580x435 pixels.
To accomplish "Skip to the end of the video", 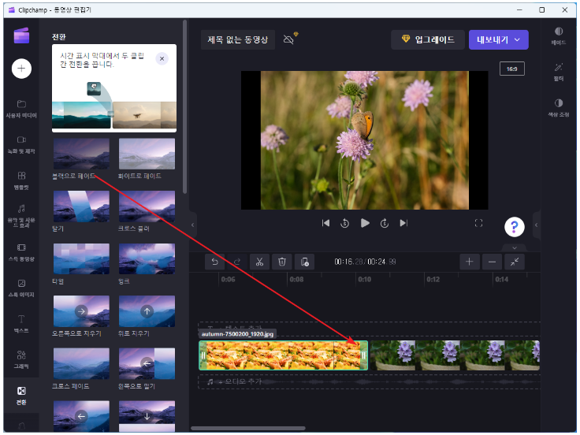I will (403, 223).
